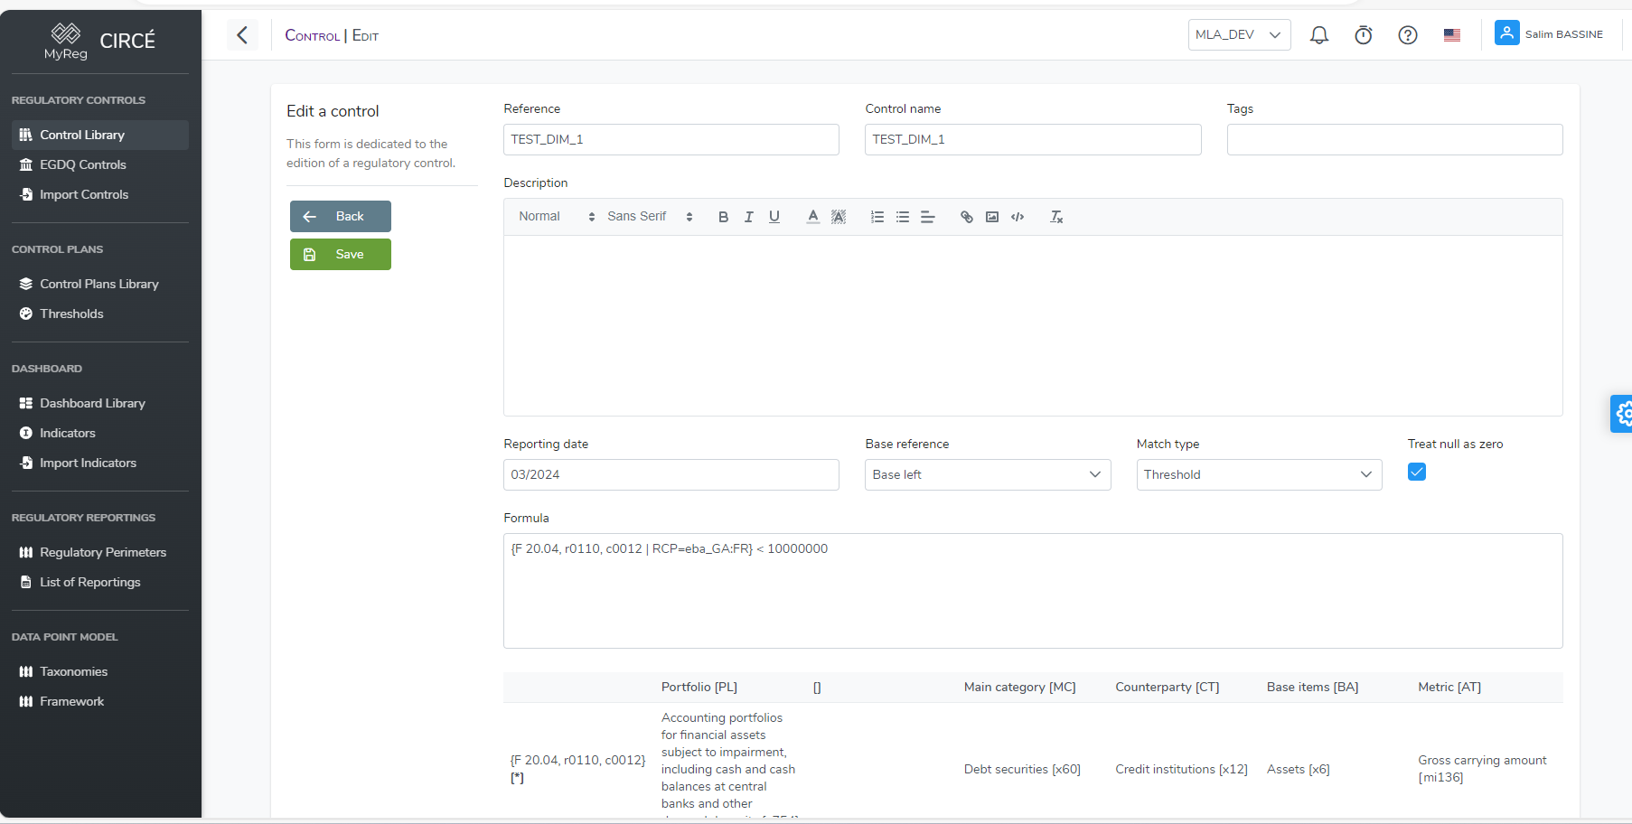Viewport: 1632px width, 824px height.
Task: Save the control
Action: pyautogui.click(x=340, y=255)
